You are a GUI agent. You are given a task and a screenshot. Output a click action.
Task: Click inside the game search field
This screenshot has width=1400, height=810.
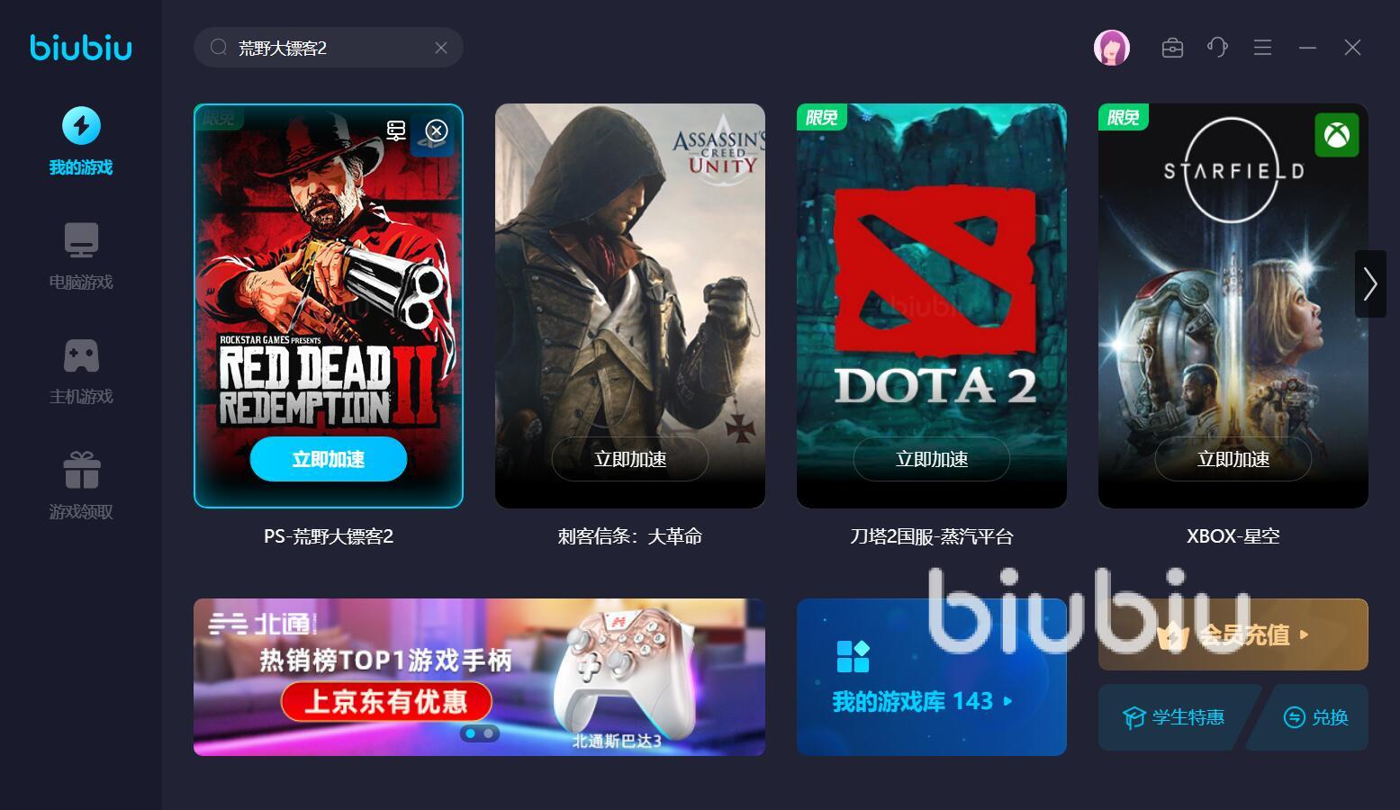click(x=329, y=48)
